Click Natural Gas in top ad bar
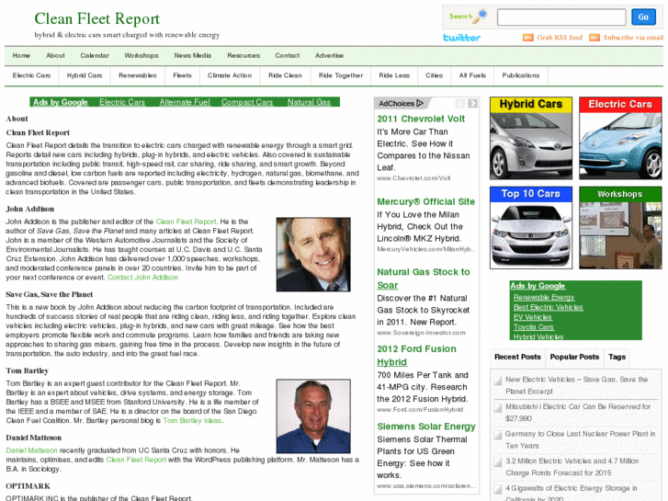 coord(309,102)
